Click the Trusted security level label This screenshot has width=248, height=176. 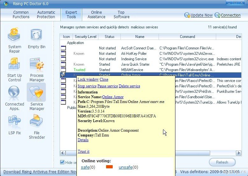(79, 70)
